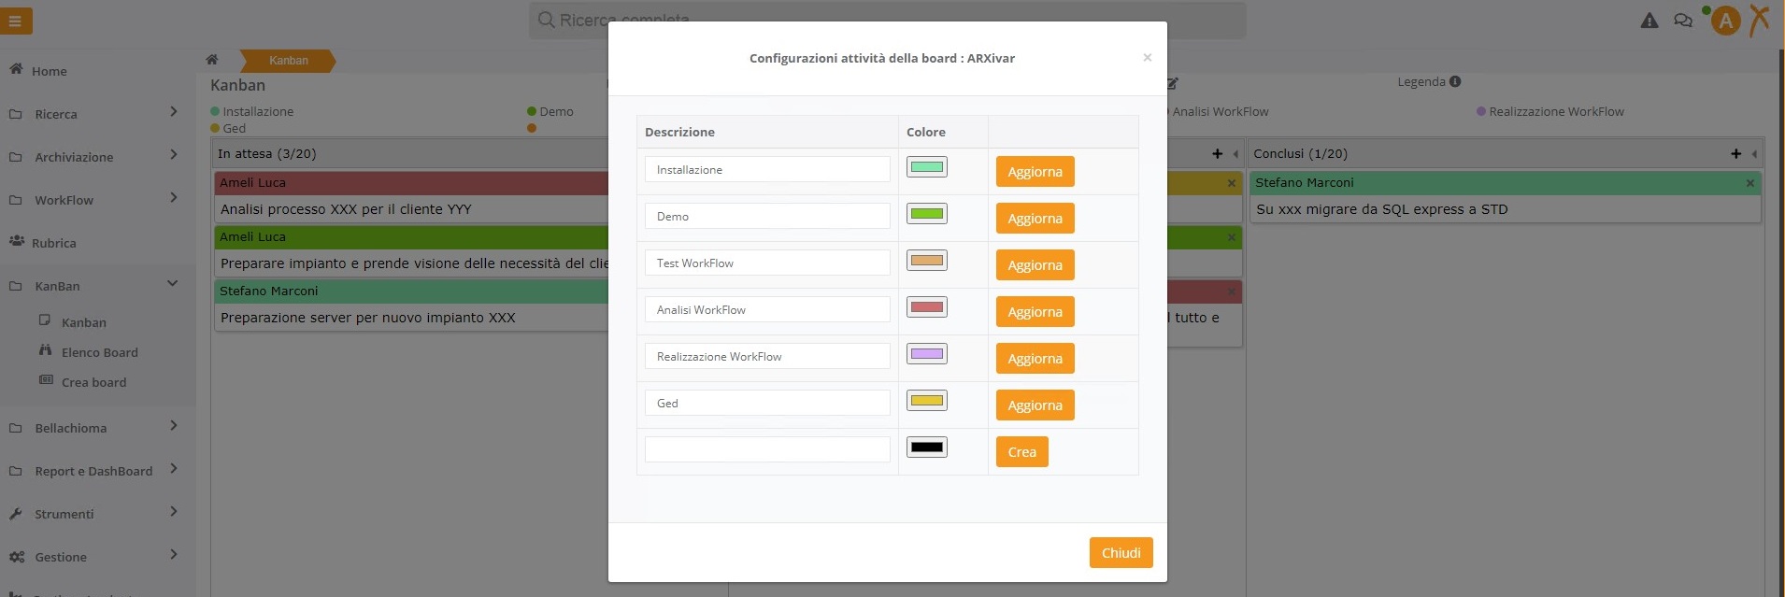Expand the Ricerca sidebar menu
The width and height of the screenshot is (1785, 597).
pos(174,112)
